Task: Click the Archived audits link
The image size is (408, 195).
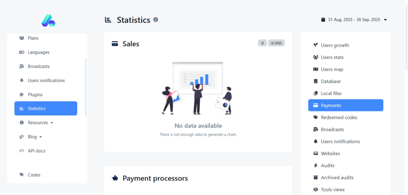Action: [337, 178]
